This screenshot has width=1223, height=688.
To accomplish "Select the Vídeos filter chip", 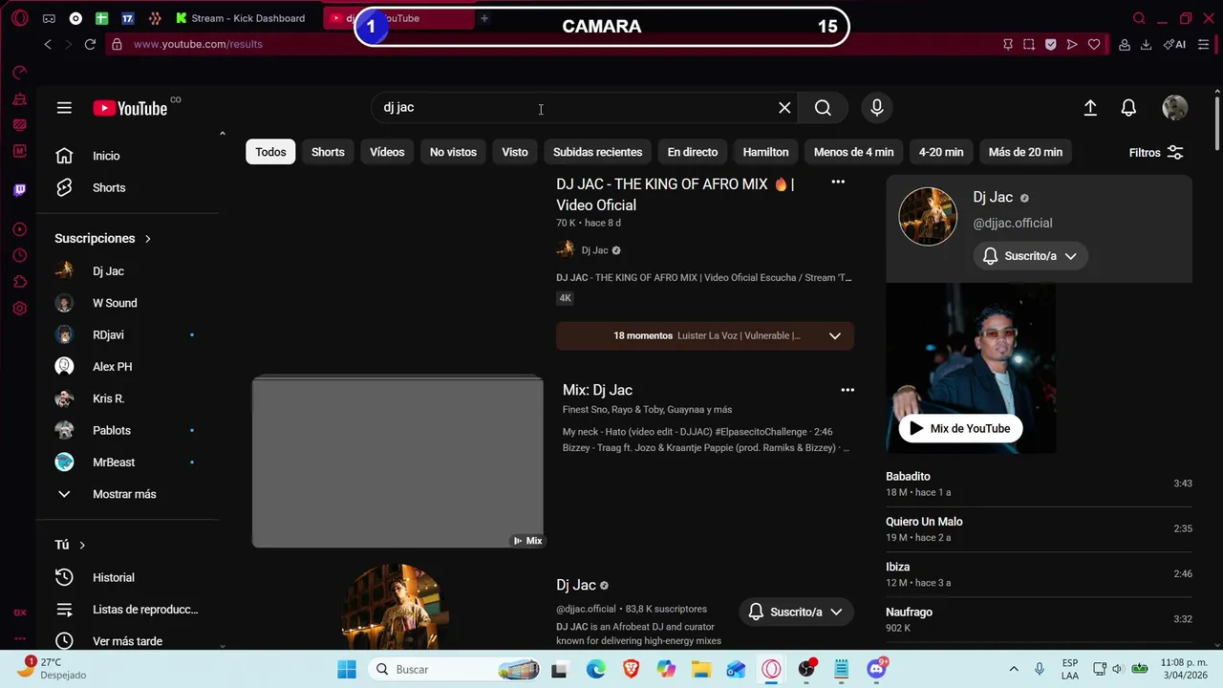I will 387,152.
